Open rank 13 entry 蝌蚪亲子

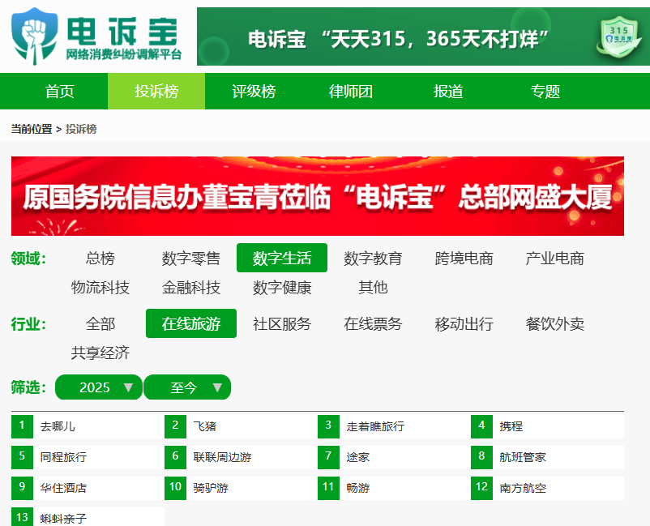[88, 517]
